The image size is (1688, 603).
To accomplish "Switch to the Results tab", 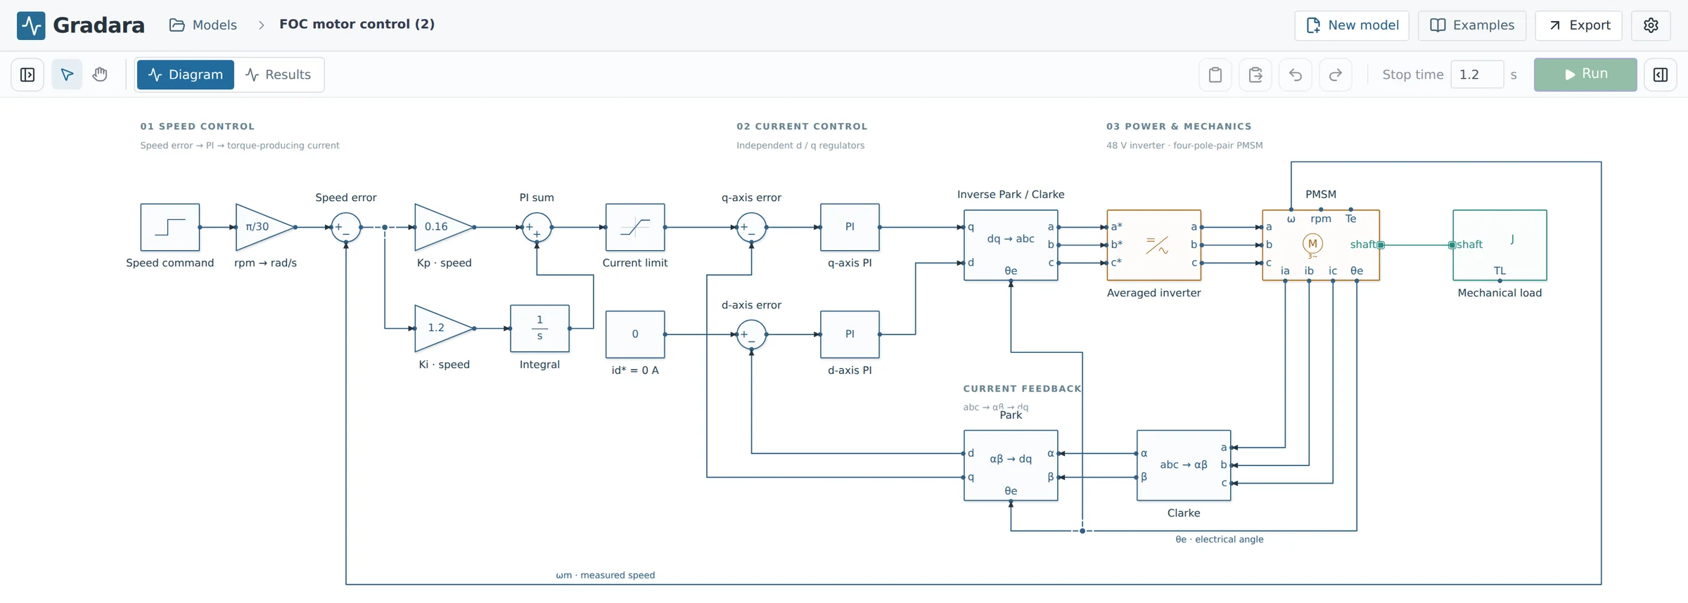I will click(x=279, y=74).
